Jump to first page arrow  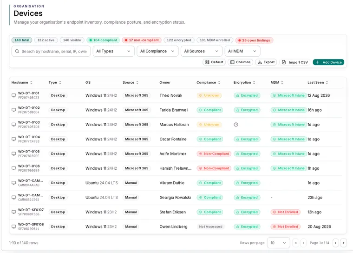click(295, 243)
